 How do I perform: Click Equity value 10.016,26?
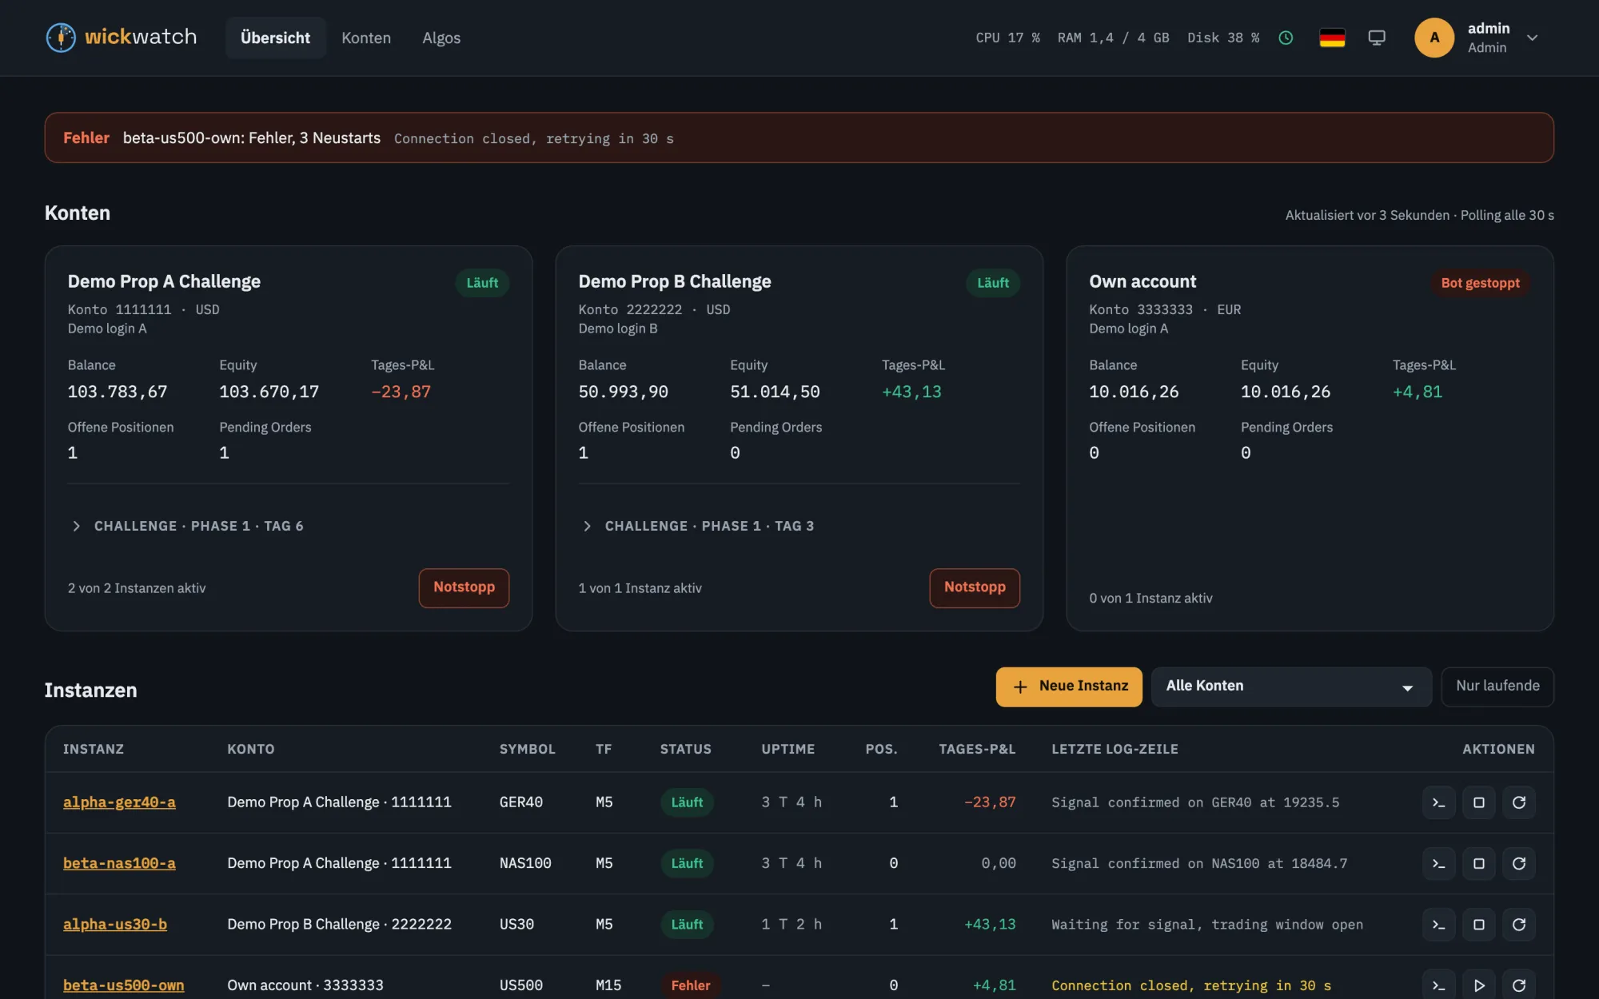pyautogui.click(x=1285, y=392)
